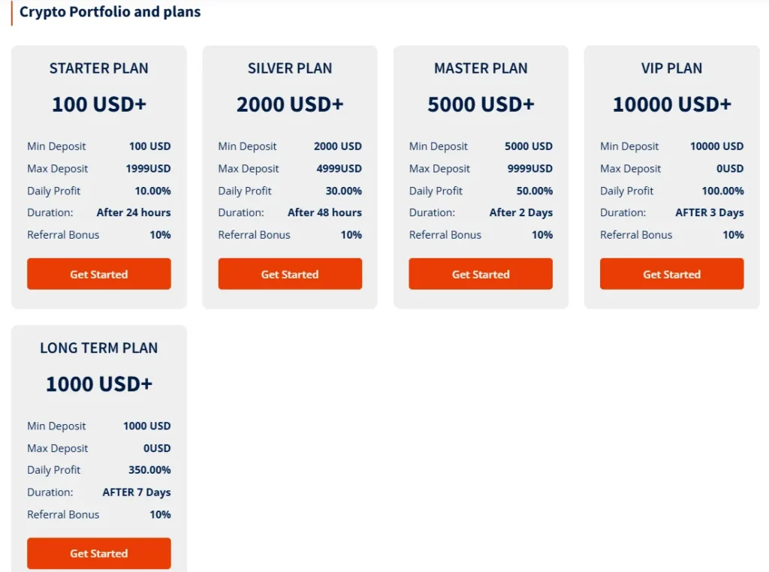Click the 100.00% daily profit value

722,191
